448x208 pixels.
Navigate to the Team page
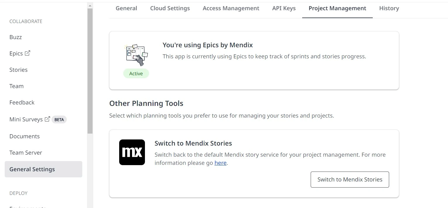tap(16, 86)
